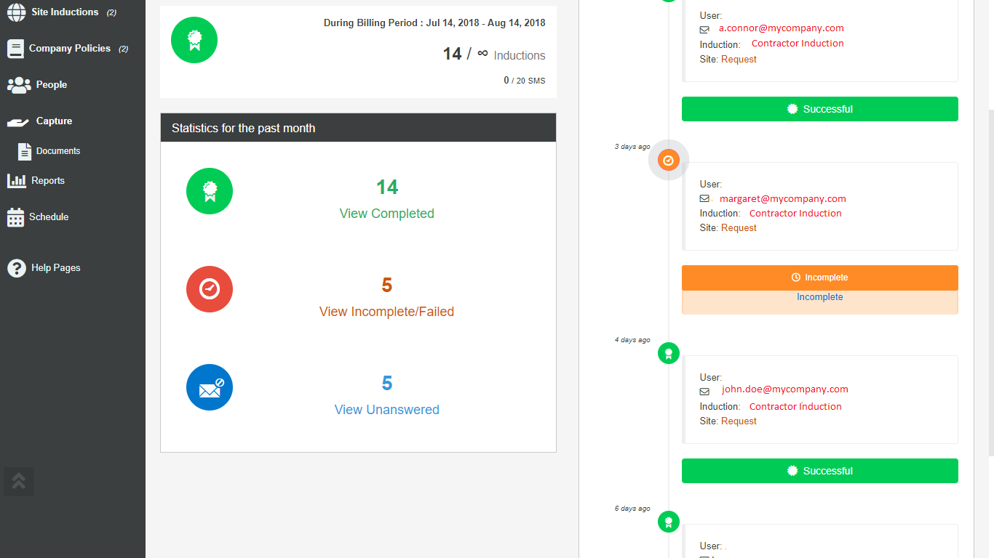Click the question mark help icon
The height and width of the screenshot is (558, 994).
point(17,268)
